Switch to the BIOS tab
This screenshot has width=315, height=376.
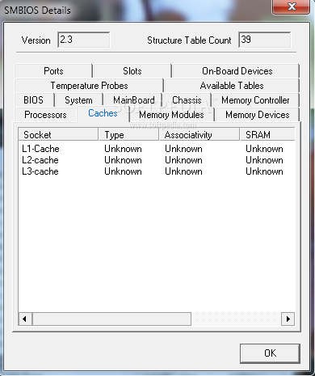coord(33,100)
